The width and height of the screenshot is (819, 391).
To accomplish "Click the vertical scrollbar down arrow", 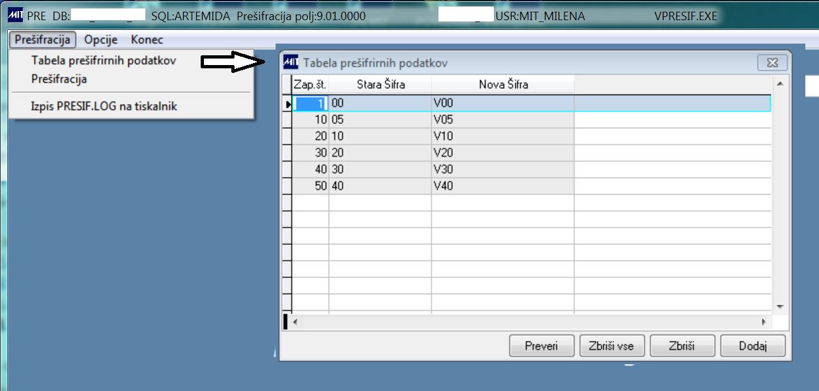I will tap(779, 306).
